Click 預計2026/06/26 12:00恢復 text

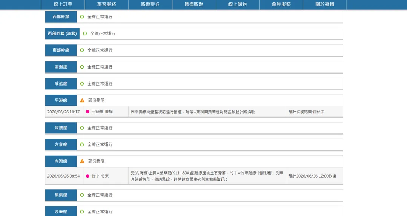312,176
